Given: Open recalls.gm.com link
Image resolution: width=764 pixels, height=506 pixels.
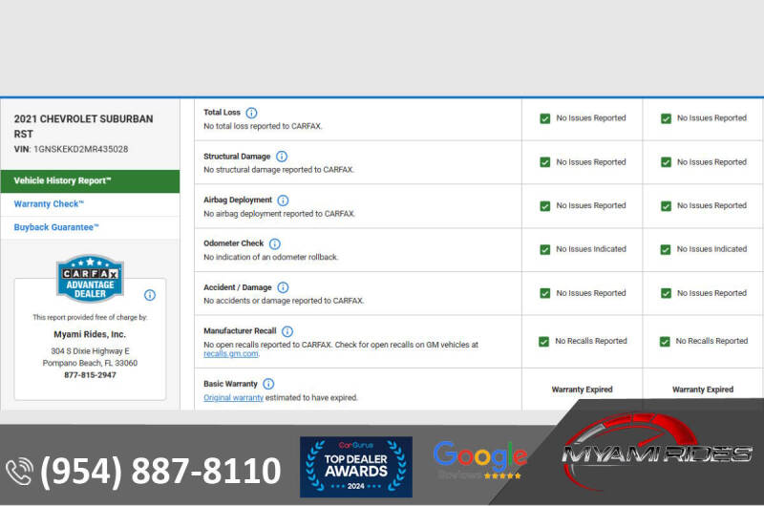Looking at the screenshot, I should (x=231, y=354).
